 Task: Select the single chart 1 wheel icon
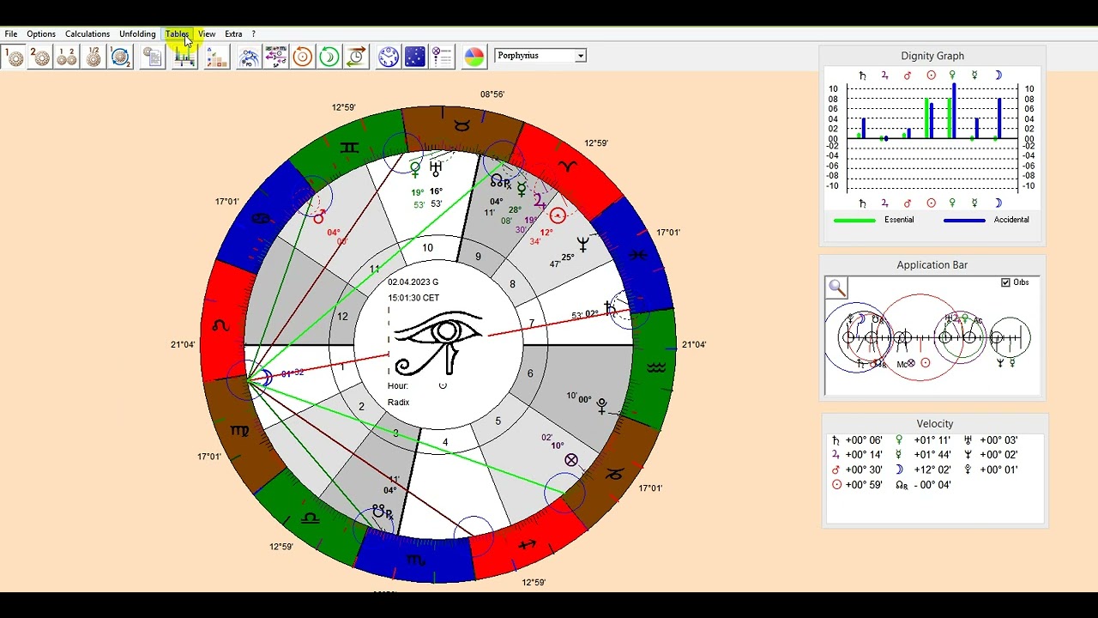[15, 58]
